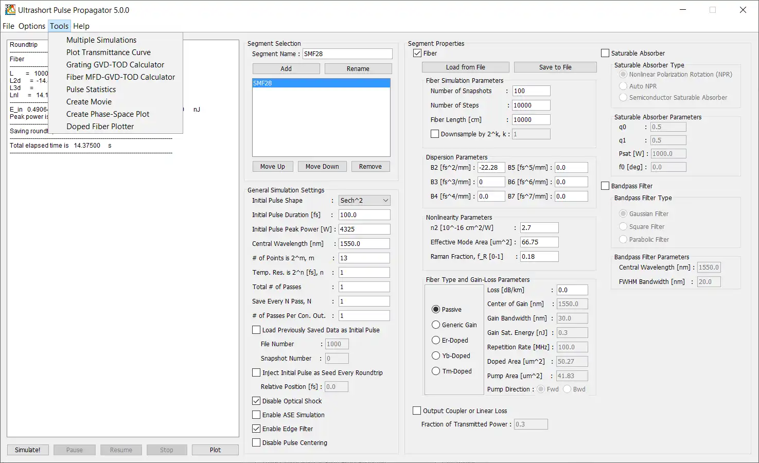Click the Loss [dB/km] field
The width and height of the screenshot is (759, 463).
click(572, 290)
